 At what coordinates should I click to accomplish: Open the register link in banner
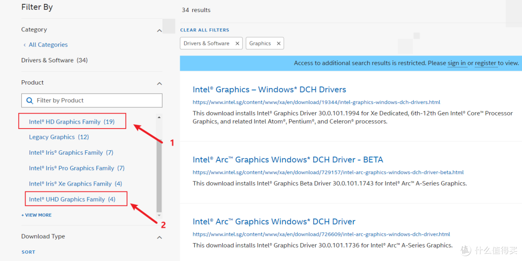[485, 63]
